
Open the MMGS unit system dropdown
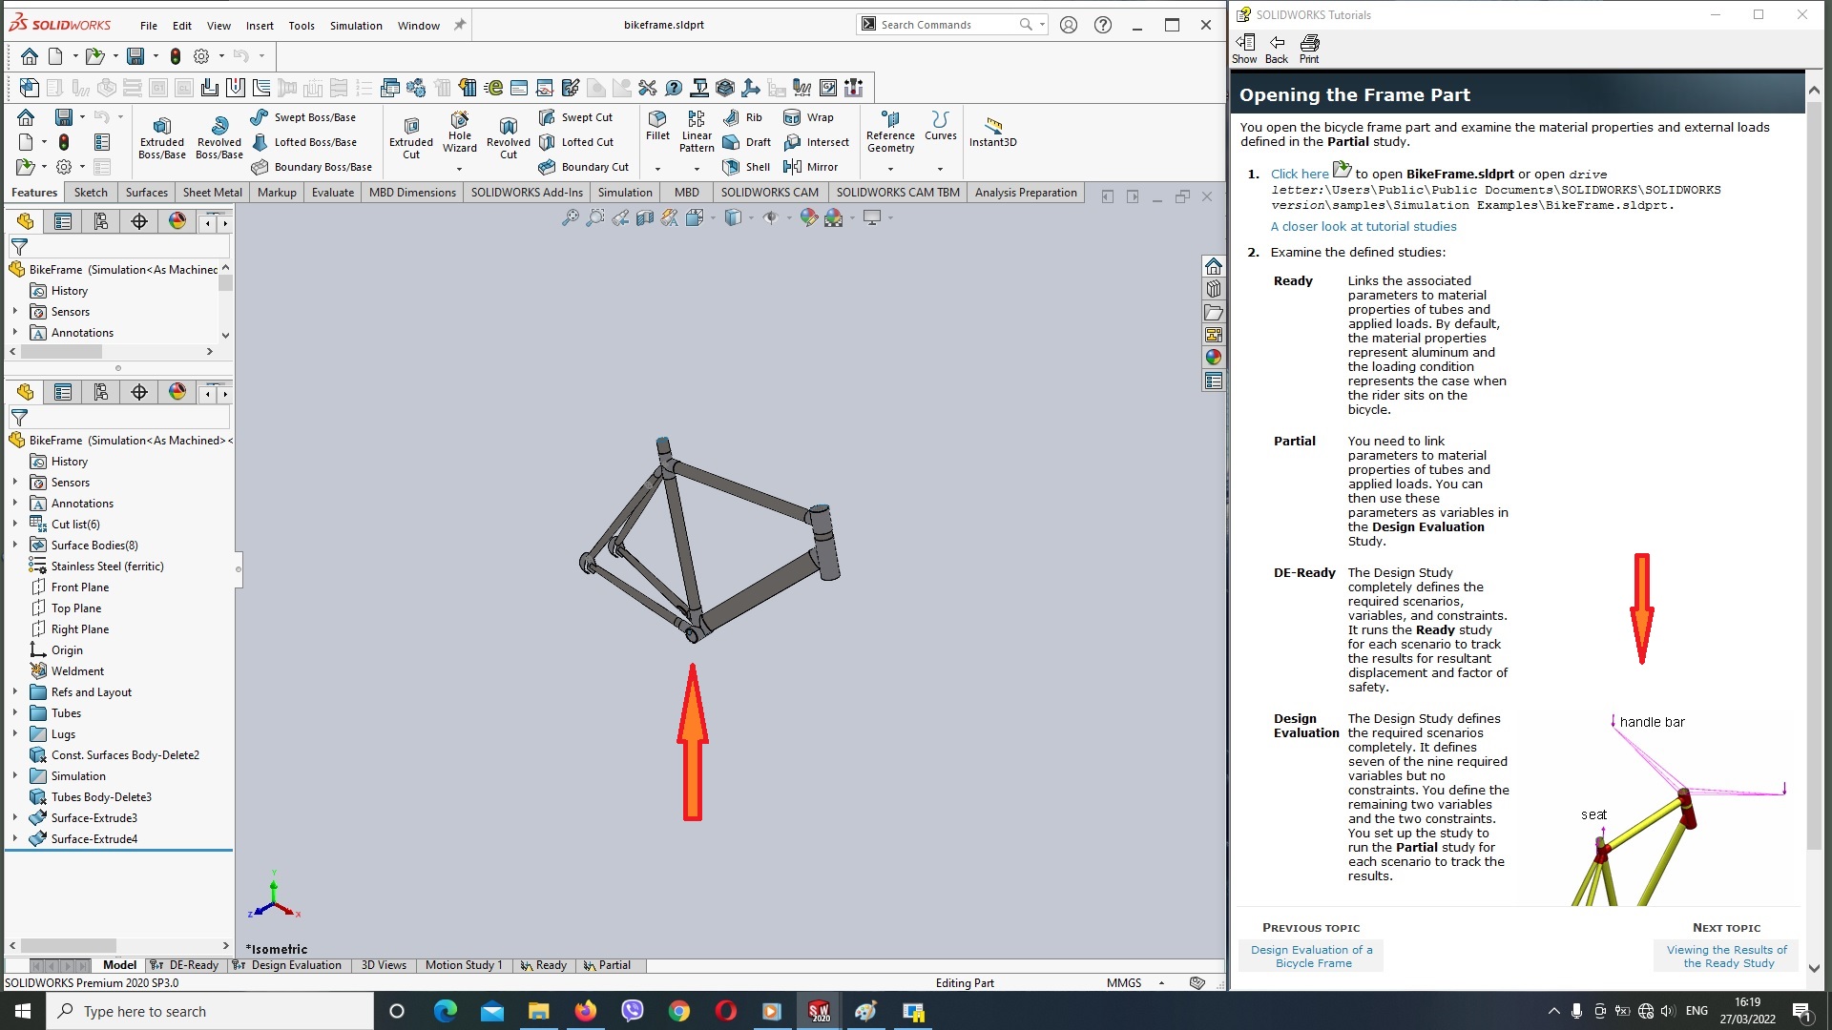pyautogui.click(x=1161, y=983)
